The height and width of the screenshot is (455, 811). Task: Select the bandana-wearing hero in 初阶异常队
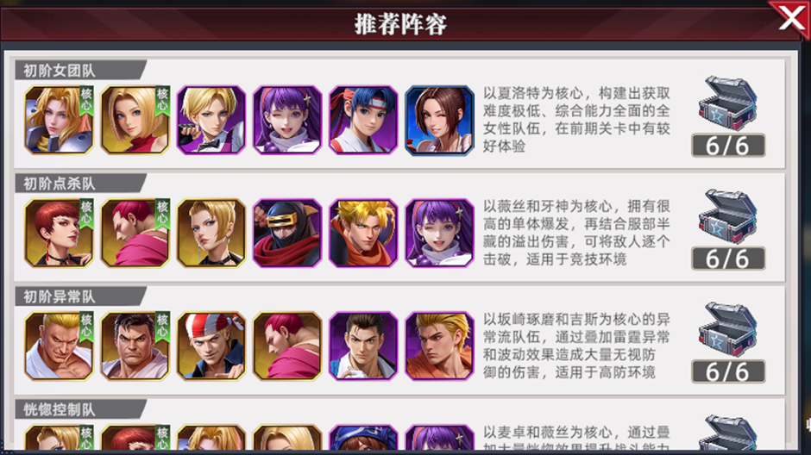tap(211, 346)
